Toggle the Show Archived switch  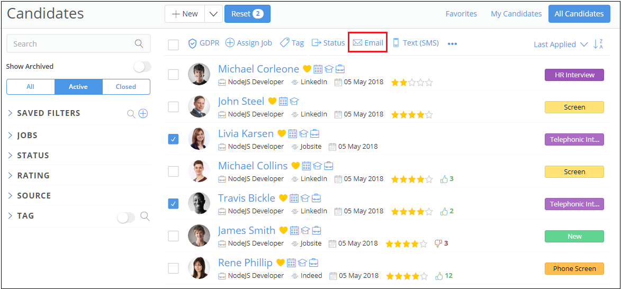pos(142,67)
